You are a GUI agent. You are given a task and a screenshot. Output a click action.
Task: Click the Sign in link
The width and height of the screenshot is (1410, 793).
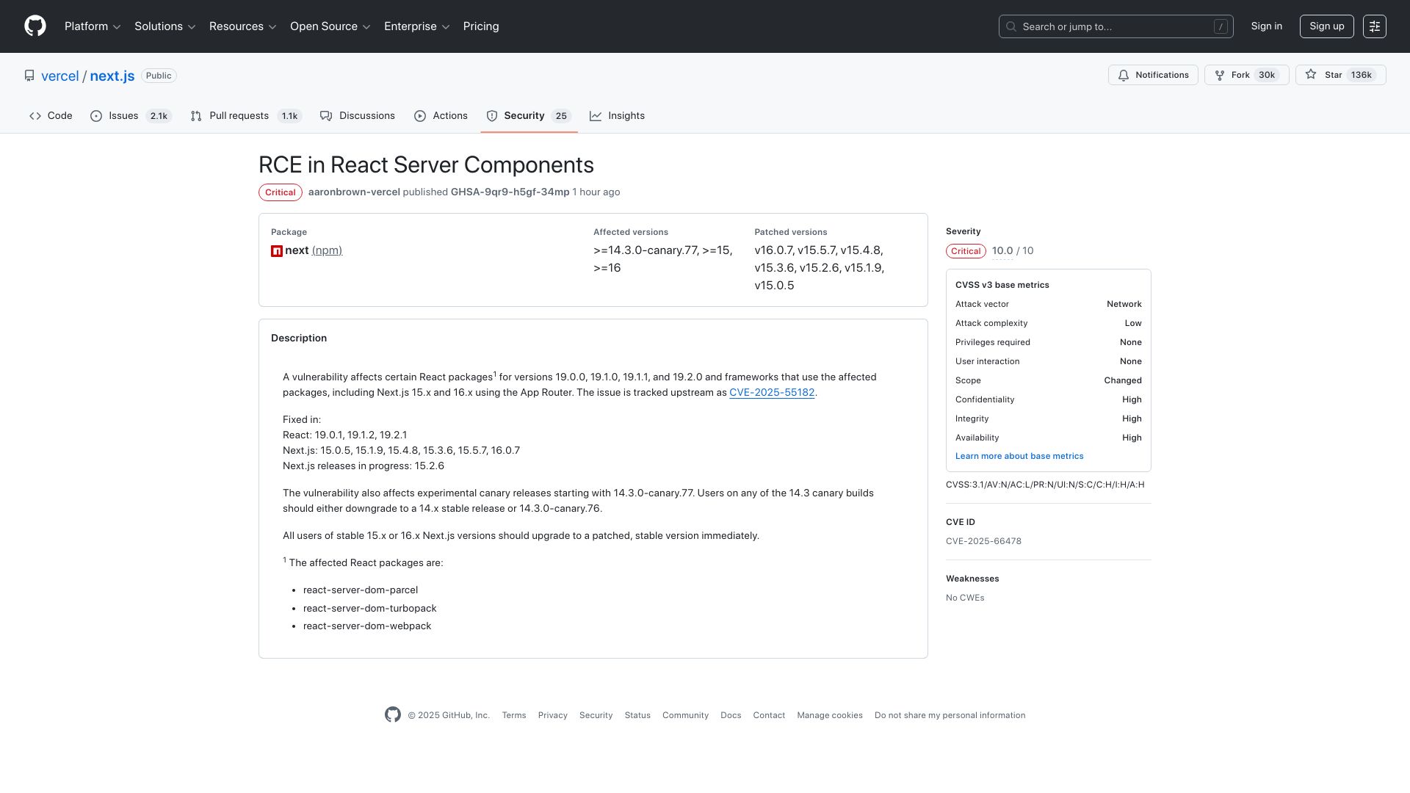click(1267, 26)
